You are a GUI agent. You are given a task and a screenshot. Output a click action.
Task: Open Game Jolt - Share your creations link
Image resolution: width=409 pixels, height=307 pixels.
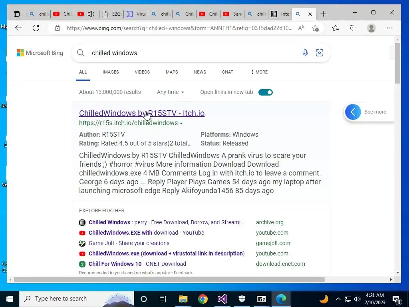click(x=129, y=243)
